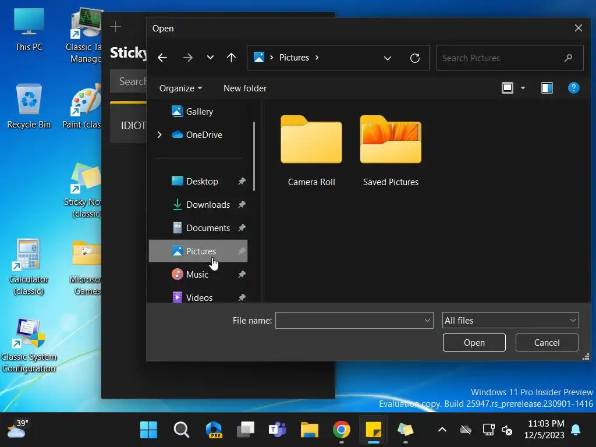Refresh the Pictures folder view

[x=414, y=58]
